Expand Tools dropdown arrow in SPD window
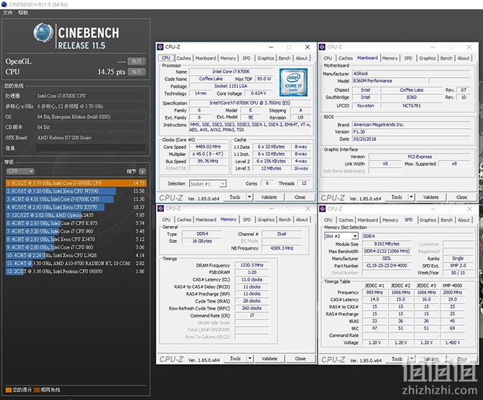 (x=412, y=359)
